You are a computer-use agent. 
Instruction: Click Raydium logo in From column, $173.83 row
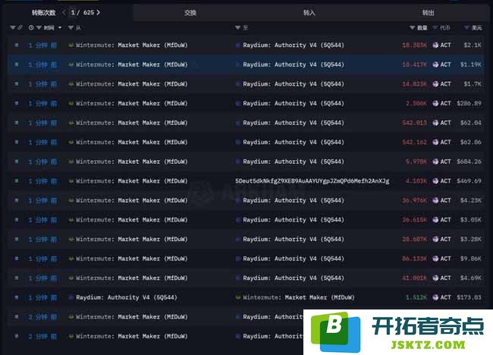[x=71, y=297]
